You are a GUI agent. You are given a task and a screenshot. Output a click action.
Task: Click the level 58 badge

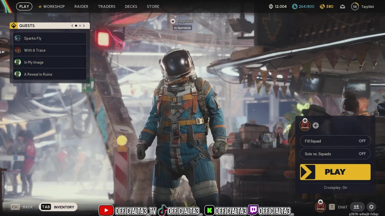click(355, 7)
